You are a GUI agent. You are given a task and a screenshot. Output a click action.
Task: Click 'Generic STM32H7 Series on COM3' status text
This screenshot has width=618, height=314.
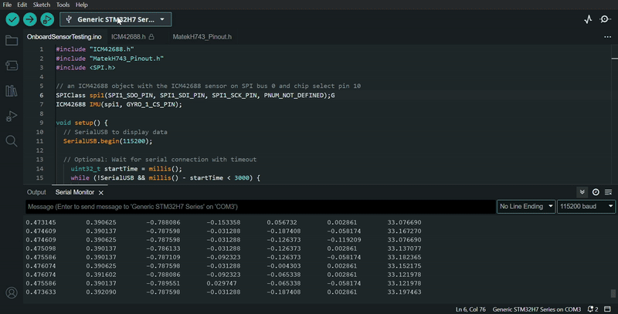point(537,309)
